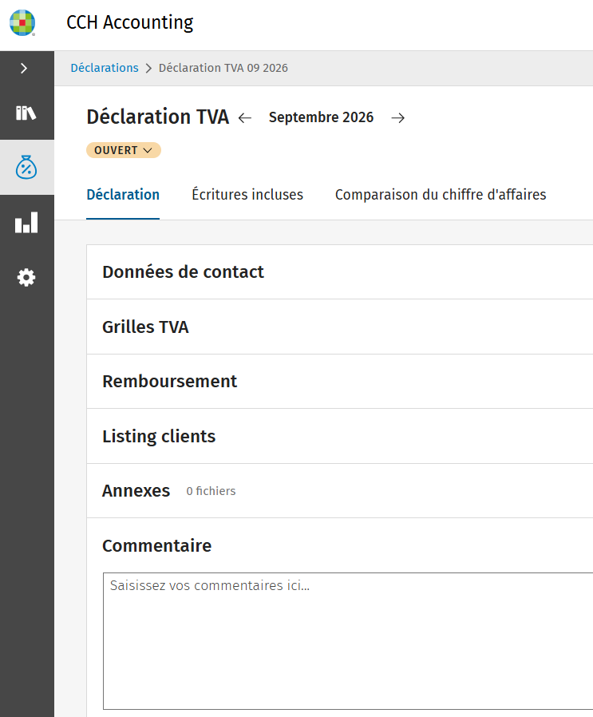Expand the Données de contact section
Viewport: 593px width, 717px height.
point(340,272)
